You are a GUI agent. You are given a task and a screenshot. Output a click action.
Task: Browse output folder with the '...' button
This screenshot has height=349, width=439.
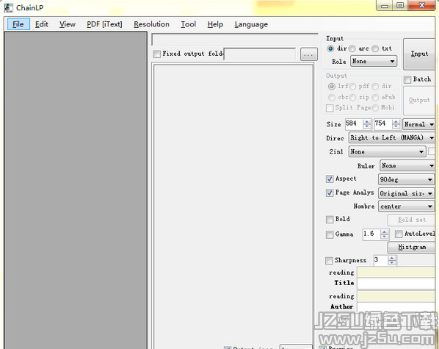pyautogui.click(x=309, y=54)
